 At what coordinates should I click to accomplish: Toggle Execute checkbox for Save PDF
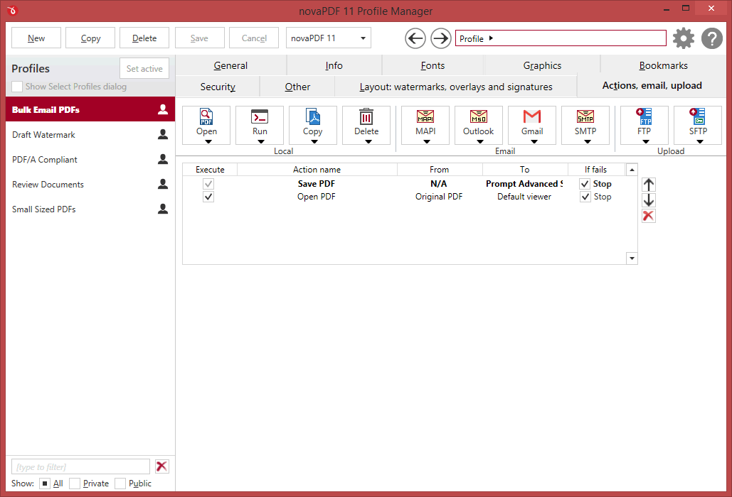pos(208,184)
